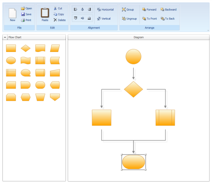Pick the diamond decision shape in toolbox
Screen dimensions: 212x184
click(26, 48)
